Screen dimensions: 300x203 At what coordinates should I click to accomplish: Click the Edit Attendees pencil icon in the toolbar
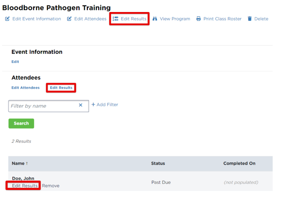(69, 19)
